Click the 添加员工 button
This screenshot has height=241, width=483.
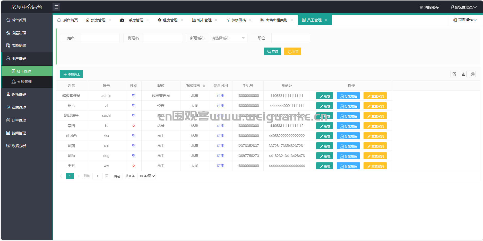click(x=71, y=74)
